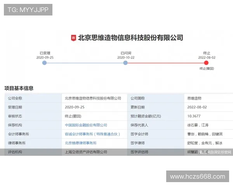
Task: Open the 北京植德律师事务所 law firm link
Action: pos(81,143)
